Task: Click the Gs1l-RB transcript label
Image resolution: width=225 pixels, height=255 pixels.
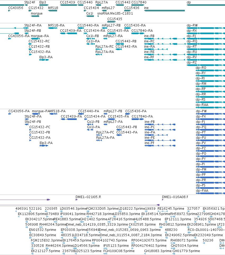Action: 93,36
